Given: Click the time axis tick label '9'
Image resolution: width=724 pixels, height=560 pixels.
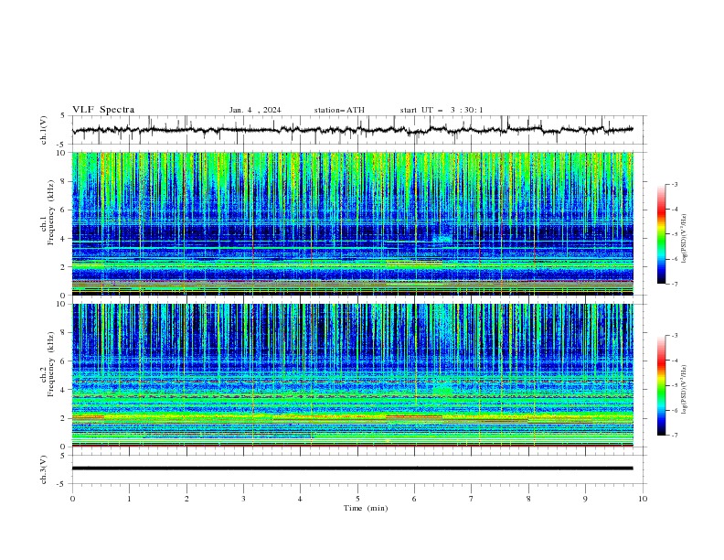Looking at the screenshot, I should pyautogui.click(x=585, y=499).
